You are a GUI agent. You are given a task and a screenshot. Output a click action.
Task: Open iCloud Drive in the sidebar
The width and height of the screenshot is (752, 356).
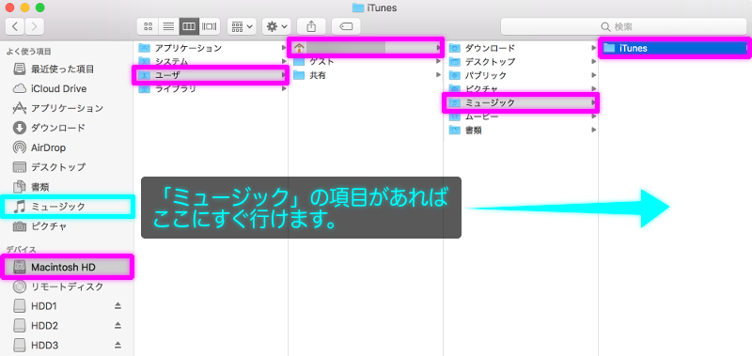coord(67,88)
